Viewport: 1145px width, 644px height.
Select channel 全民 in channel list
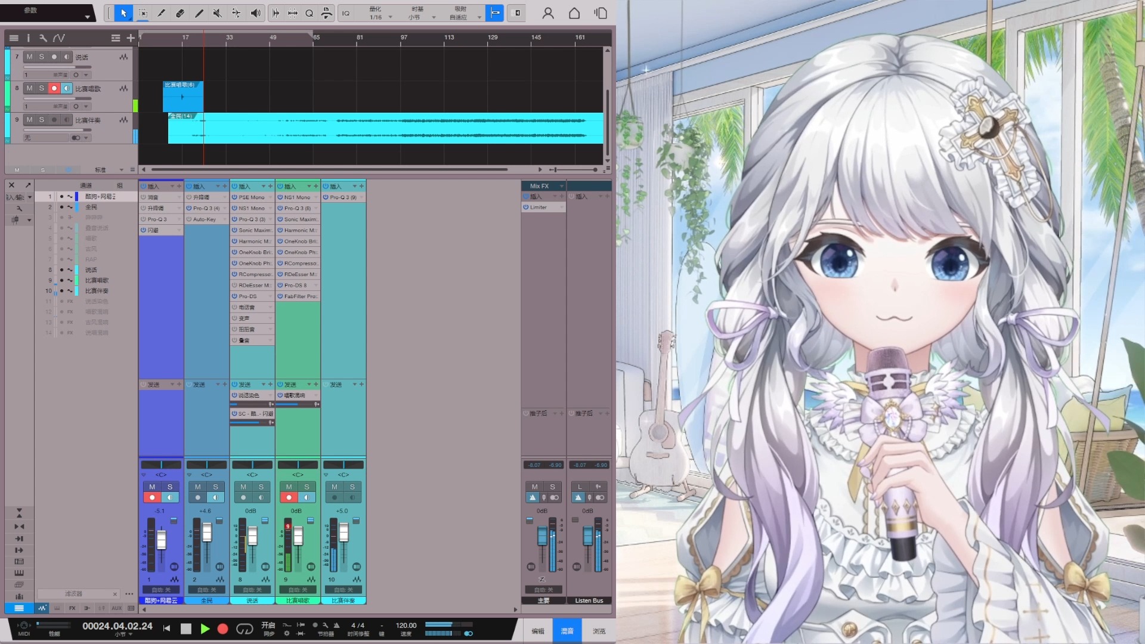tap(91, 207)
